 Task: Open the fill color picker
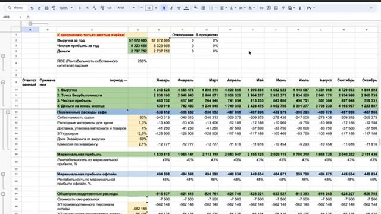pyautogui.click(x=196, y=8)
